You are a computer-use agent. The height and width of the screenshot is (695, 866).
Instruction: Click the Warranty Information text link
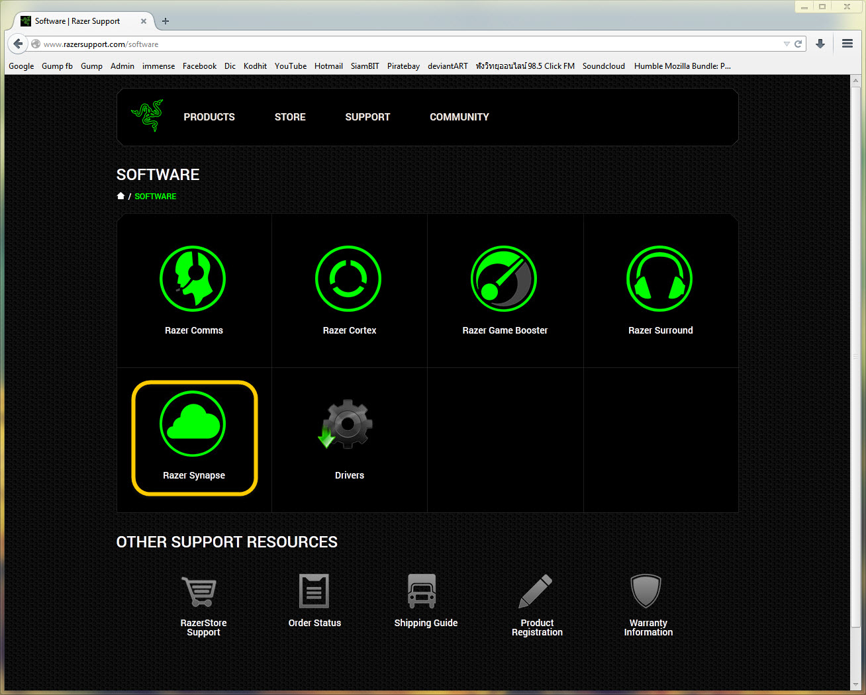[648, 627]
